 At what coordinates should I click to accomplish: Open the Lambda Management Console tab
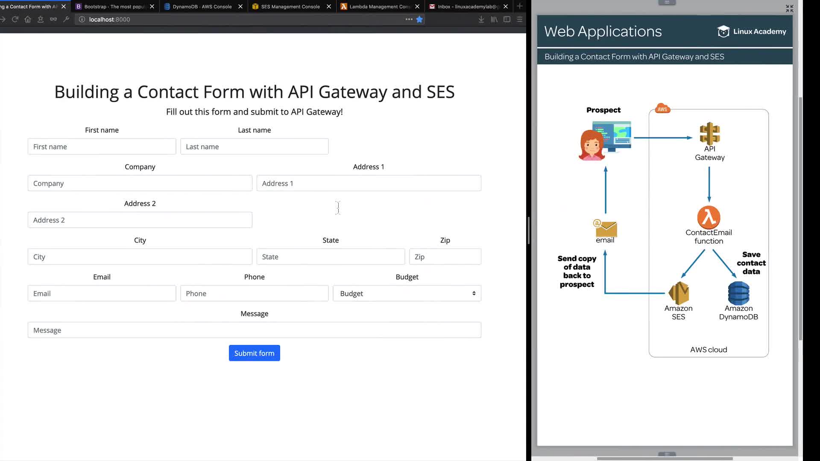tap(379, 6)
